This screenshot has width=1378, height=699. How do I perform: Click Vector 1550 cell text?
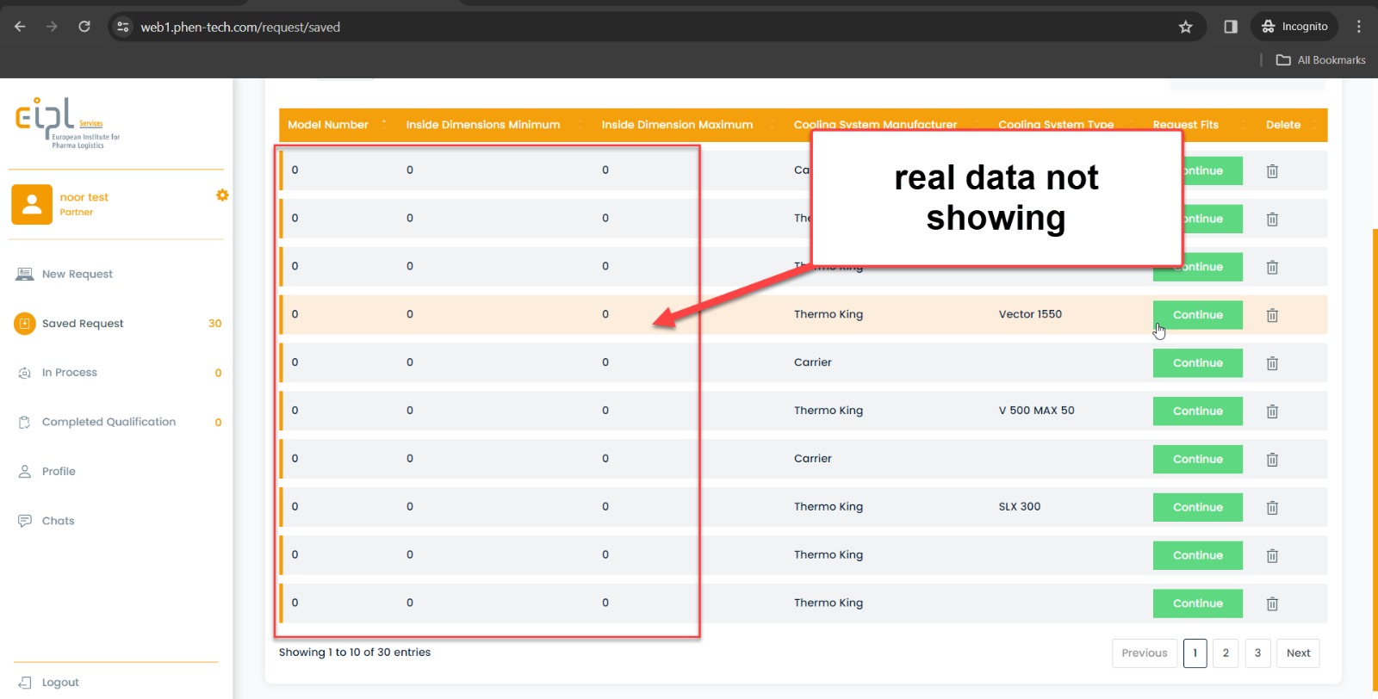click(x=1030, y=314)
